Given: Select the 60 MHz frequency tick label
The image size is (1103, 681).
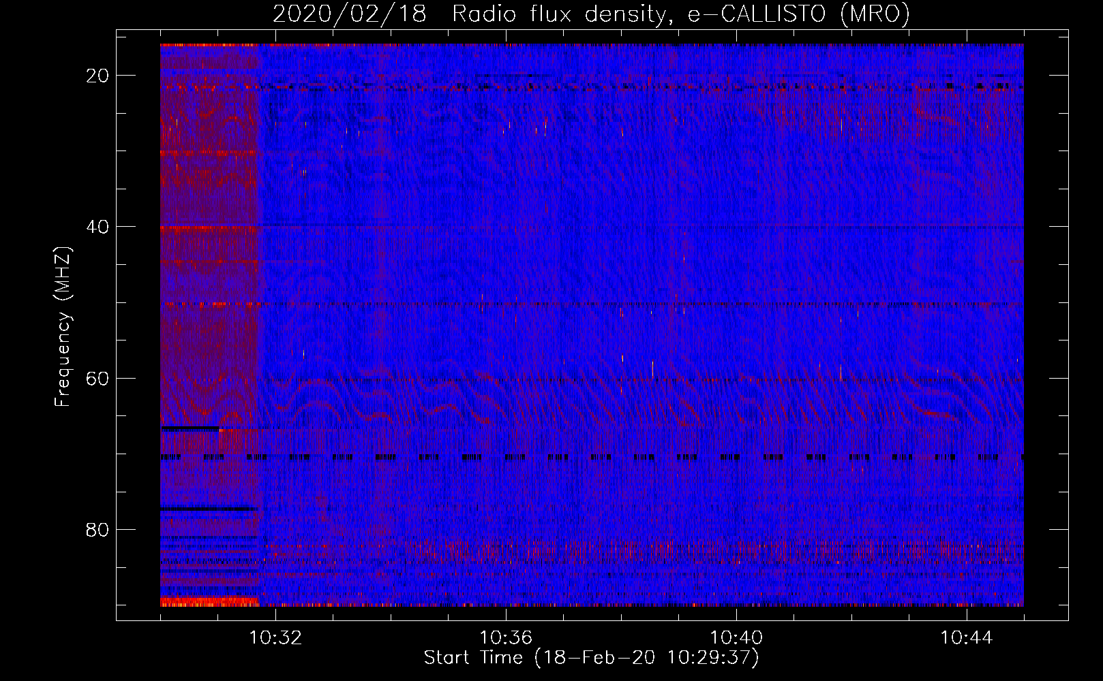Looking at the screenshot, I should pyautogui.click(x=97, y=378).
